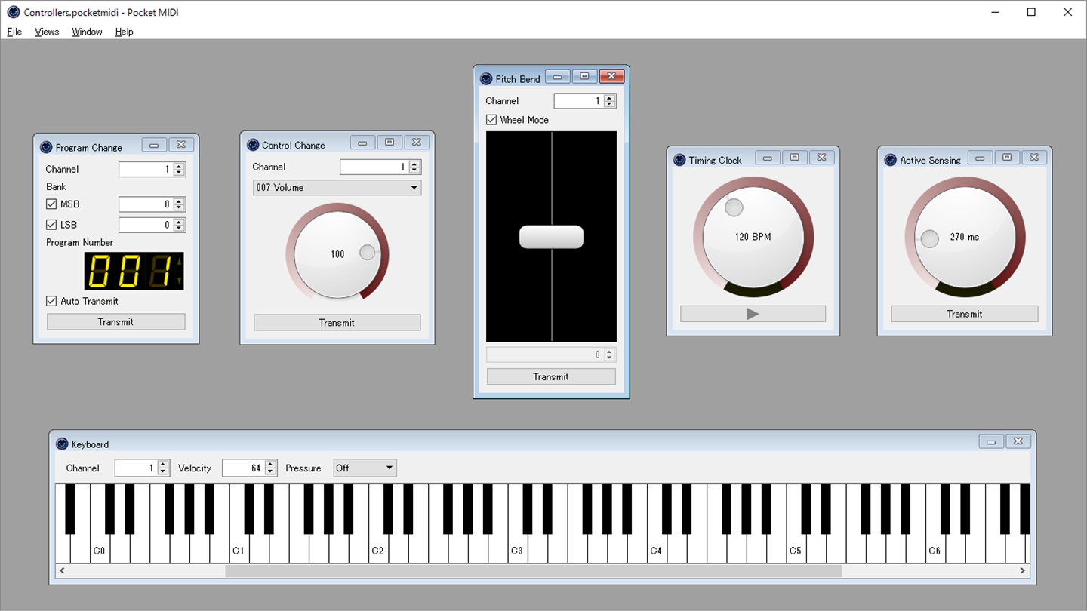Close the Pitch Bend window
This screenshot has height=611, width=1087.
[611, 76]
